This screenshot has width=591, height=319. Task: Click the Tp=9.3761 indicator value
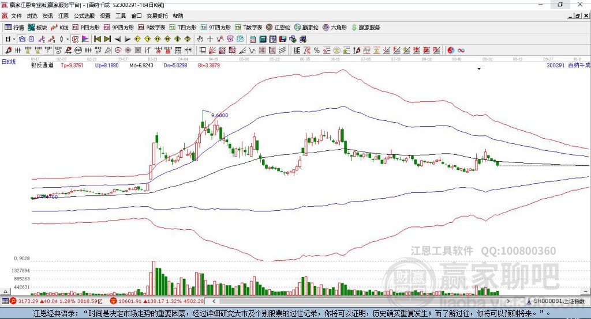(x=72, y=65)
